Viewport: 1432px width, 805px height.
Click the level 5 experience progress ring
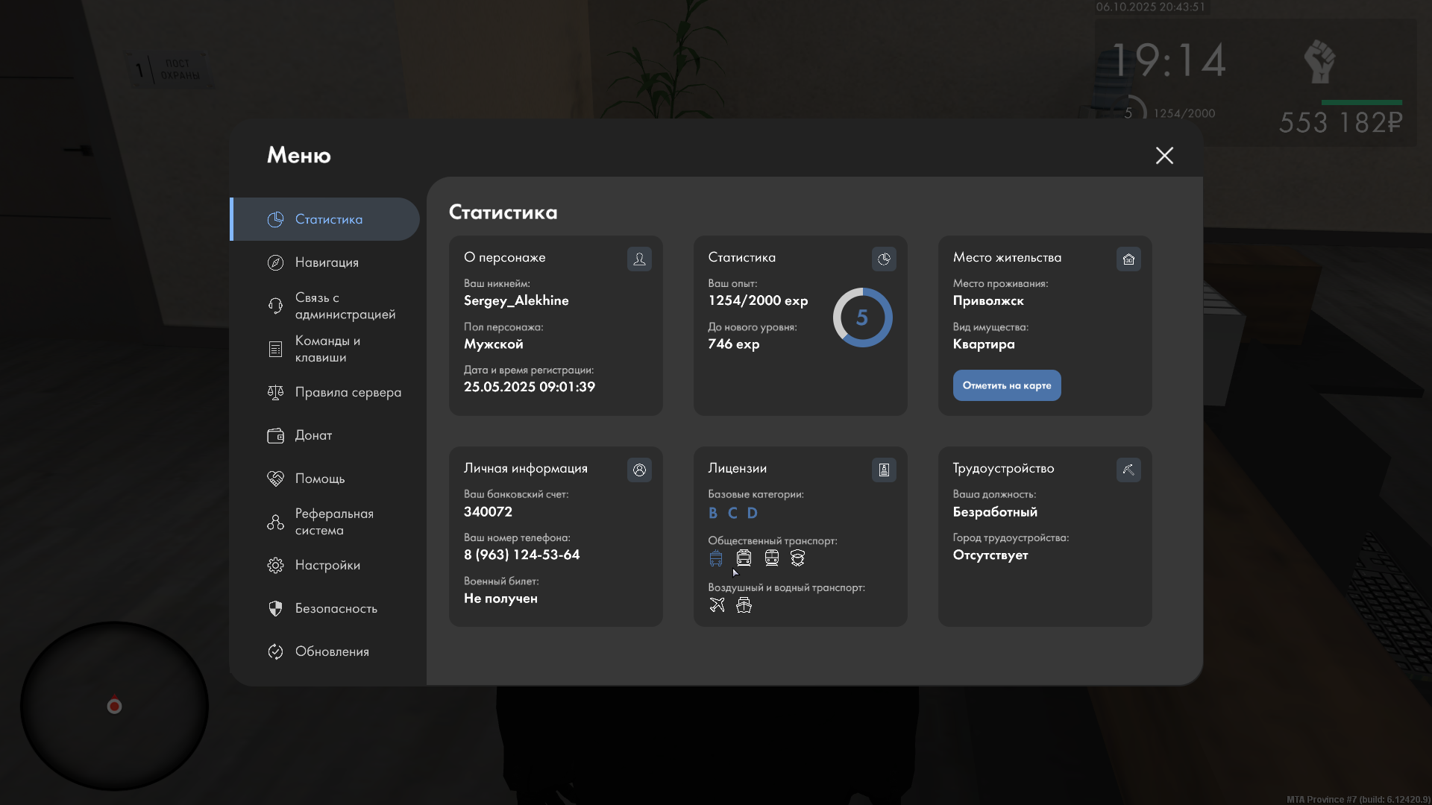[862, 318]
